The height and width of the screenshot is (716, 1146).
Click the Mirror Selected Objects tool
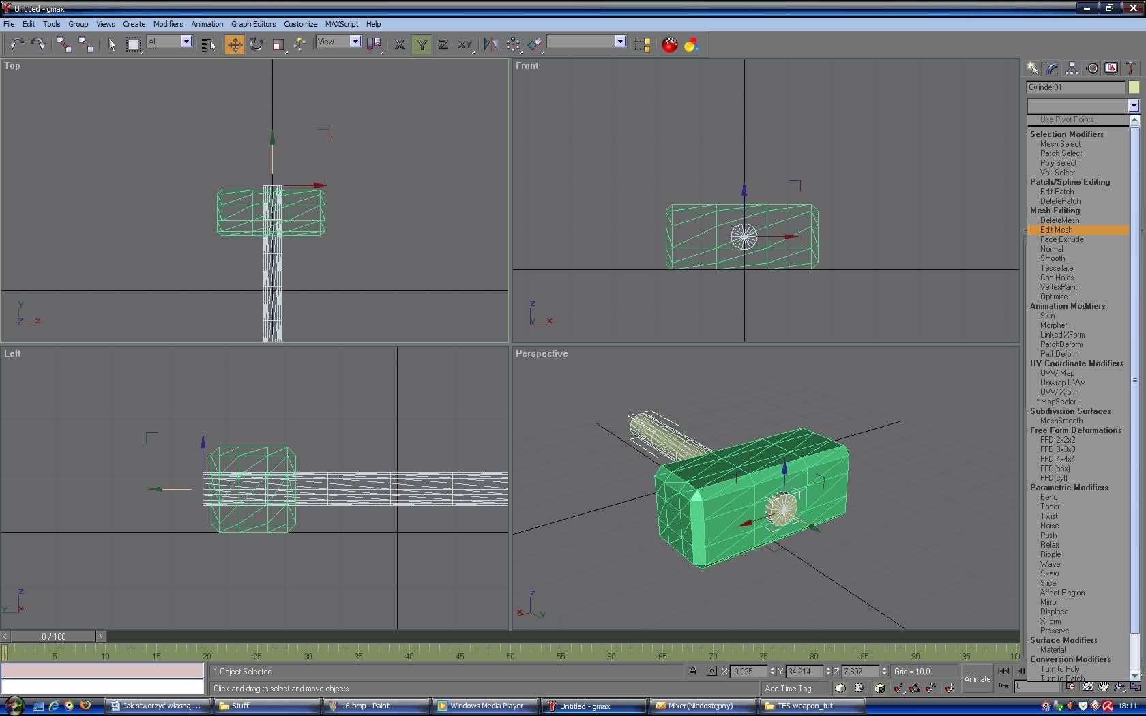click(490, 44)
